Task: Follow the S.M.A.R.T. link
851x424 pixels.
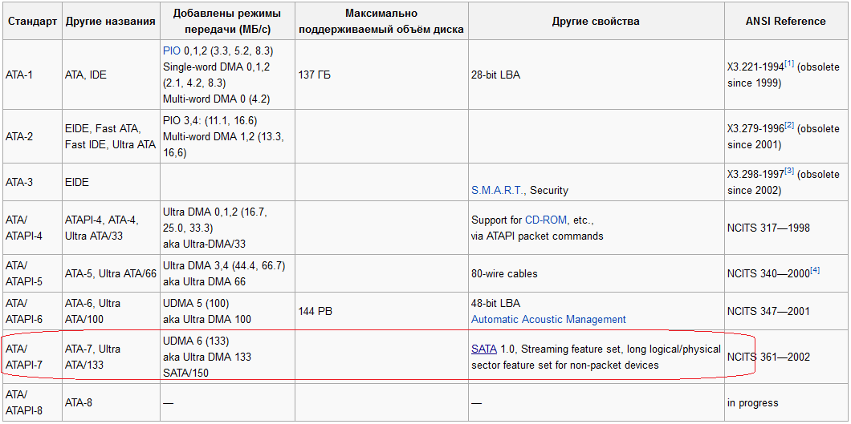Action: (499, 190)
